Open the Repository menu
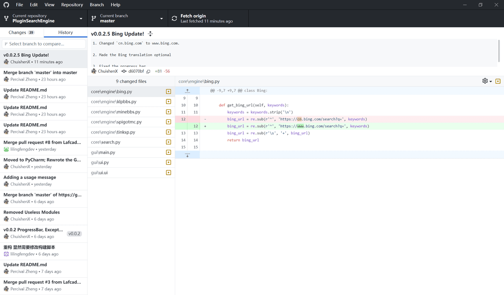 coord(72,5)
